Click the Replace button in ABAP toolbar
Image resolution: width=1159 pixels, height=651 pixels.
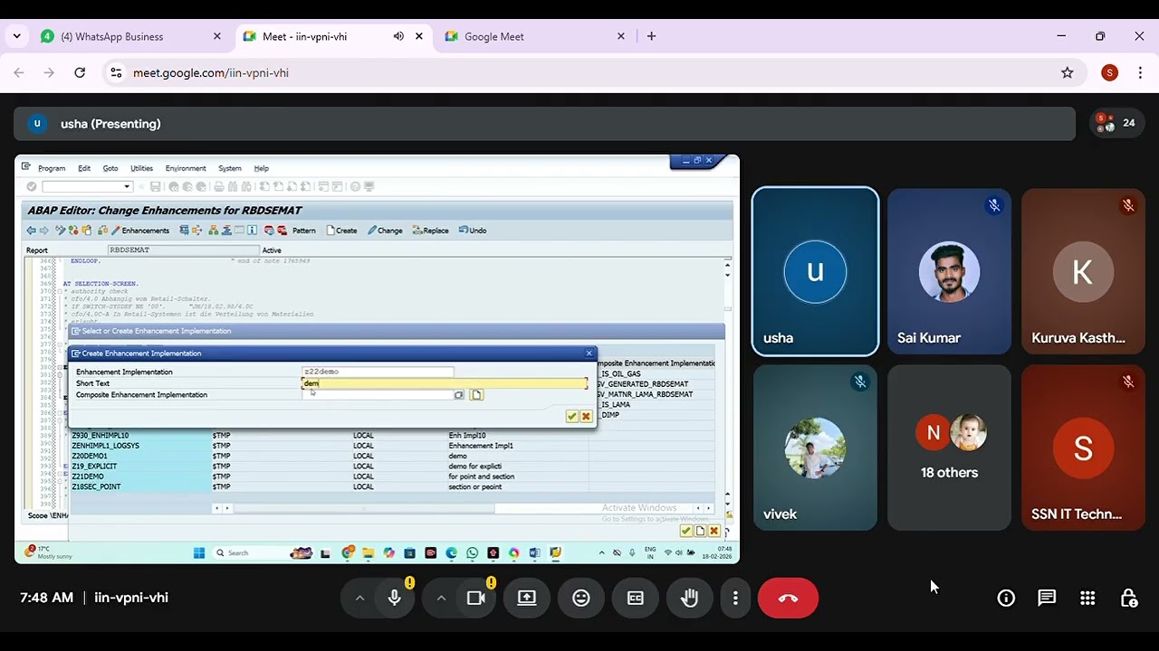click(x=431, y=231)
